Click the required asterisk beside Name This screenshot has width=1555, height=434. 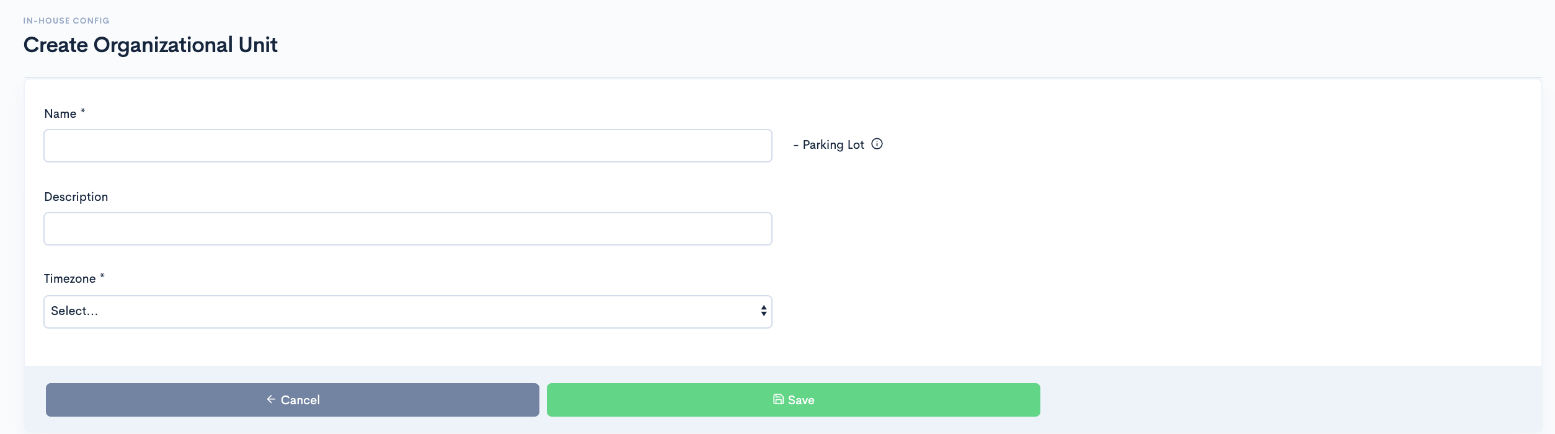click(82, 112)
